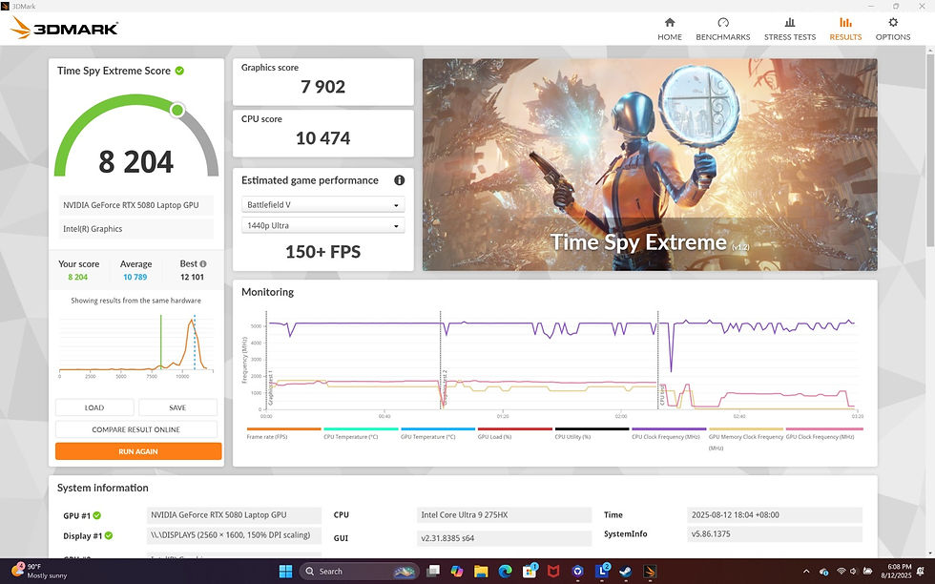Open File Explorer from taskbar

pos(481,571)
